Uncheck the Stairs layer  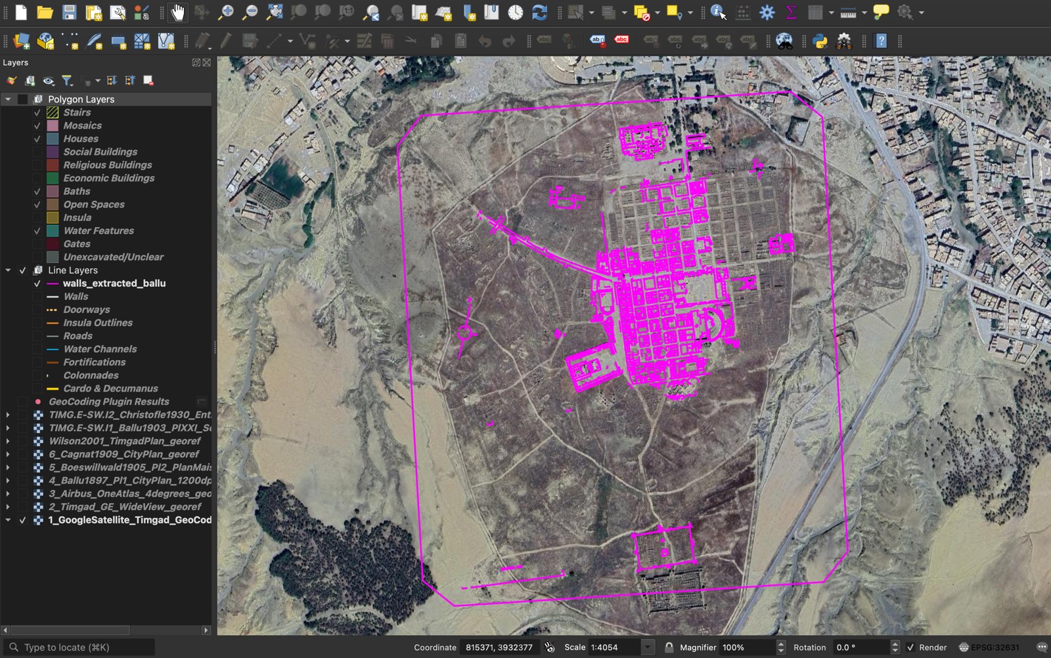tap(37, 113)
